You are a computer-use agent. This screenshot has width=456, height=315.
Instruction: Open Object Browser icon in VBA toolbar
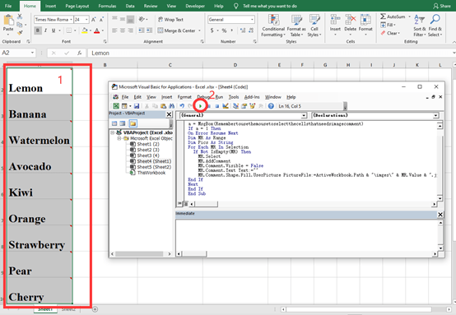coord(253,106)
